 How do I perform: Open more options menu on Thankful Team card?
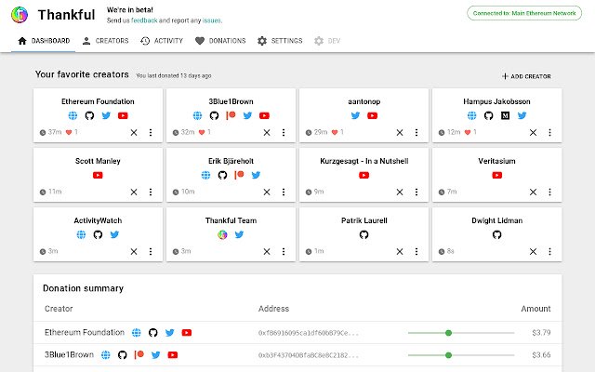pos(284,251)
